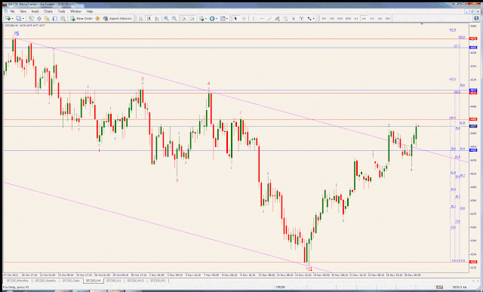This screenshot has width=483, height=292.
Task: Expand the Periods dropdown arrow
Action: point(217,18)
